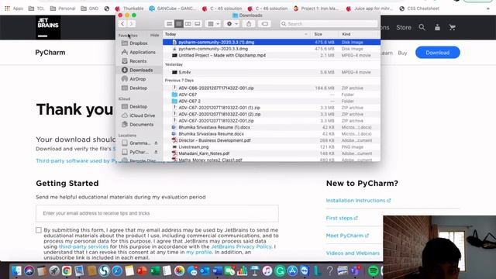Viewport: 496px width, 279px height.
Task: Open Documents in Finder sidebar
Action: tap(141, 124)
